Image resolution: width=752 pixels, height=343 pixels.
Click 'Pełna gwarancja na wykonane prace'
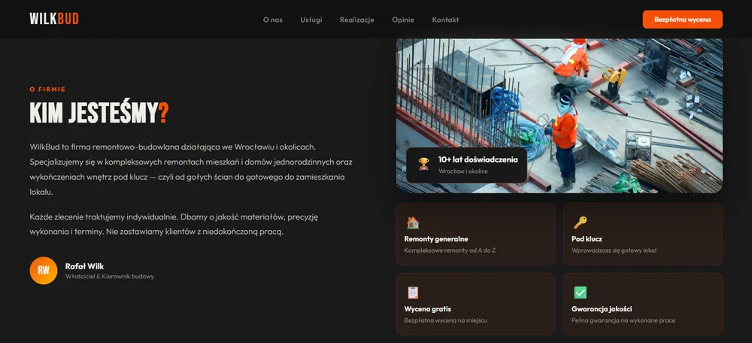[623, 320]
